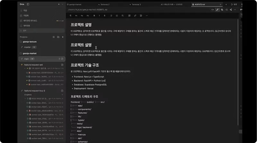Insert a block quote
This screenshot has width=257, height=143.
129,15
